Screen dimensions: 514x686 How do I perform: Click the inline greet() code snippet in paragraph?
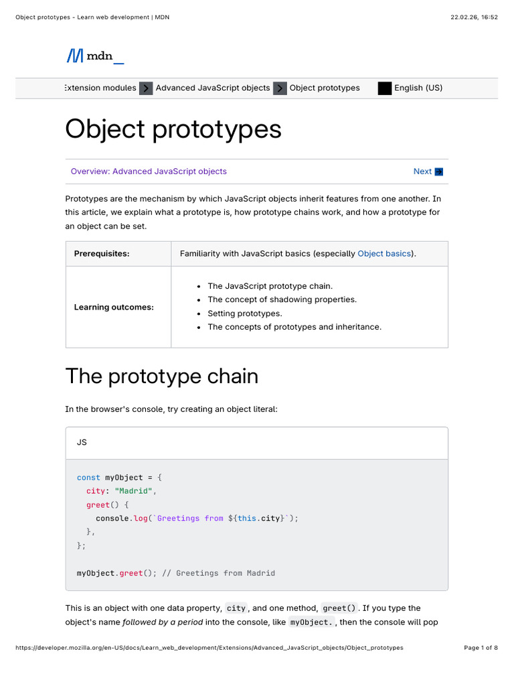click(x=339, y=608)
